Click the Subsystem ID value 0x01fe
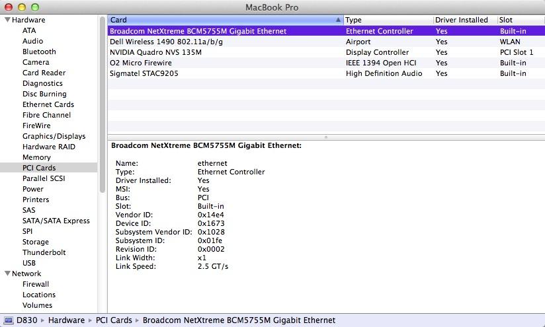 [210, 240]
